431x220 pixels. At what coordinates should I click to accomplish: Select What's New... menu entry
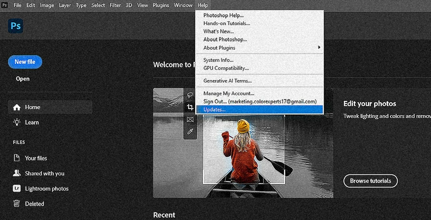click(x=259, y=31)
